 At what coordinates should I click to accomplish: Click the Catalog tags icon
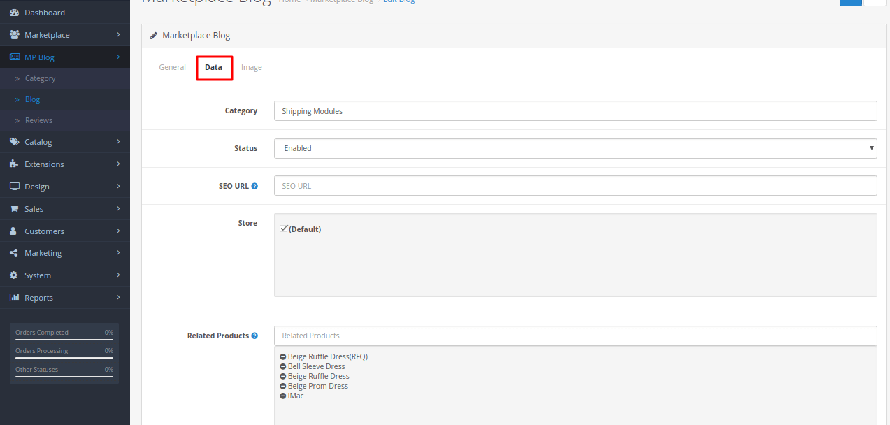tap(14, 142)
